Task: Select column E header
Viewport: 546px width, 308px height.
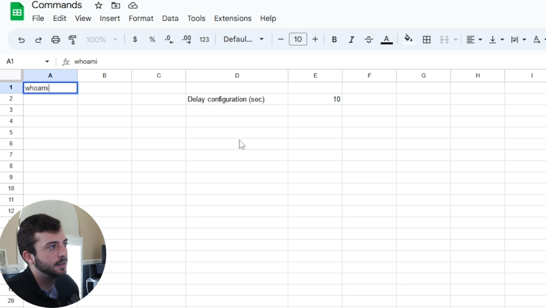Action: click(x=315, y=76)
